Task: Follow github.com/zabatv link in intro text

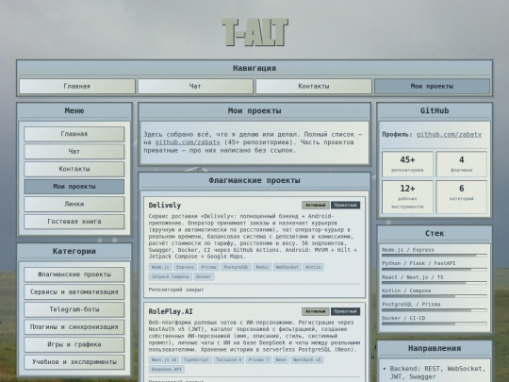Action: point(188,142)
